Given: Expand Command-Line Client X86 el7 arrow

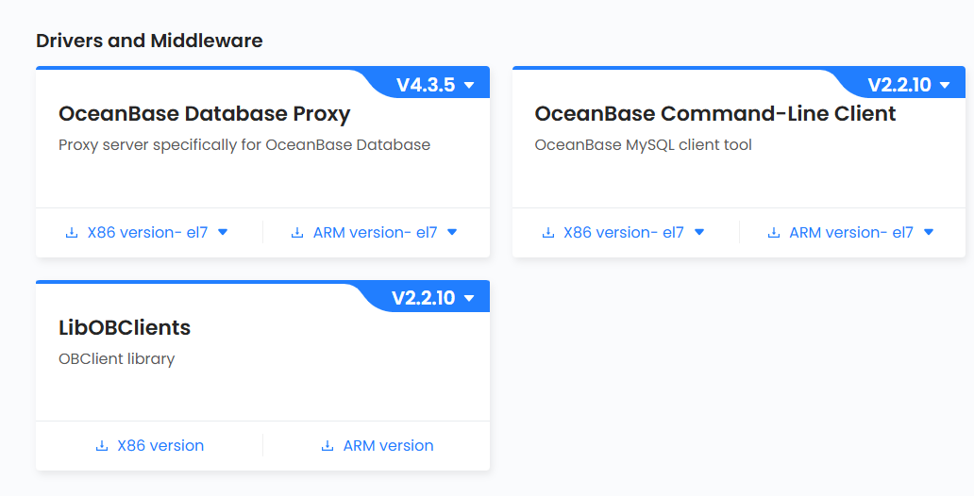Looking at the screenshot, I should click(699, 232).
